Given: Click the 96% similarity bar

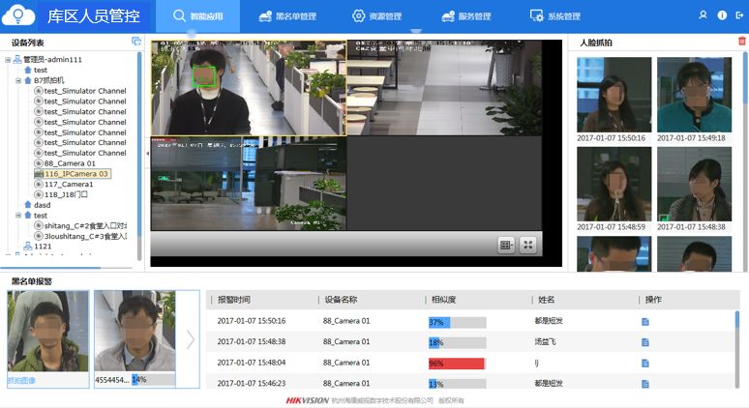Looking at the screenshot, I should click(457, 364).
